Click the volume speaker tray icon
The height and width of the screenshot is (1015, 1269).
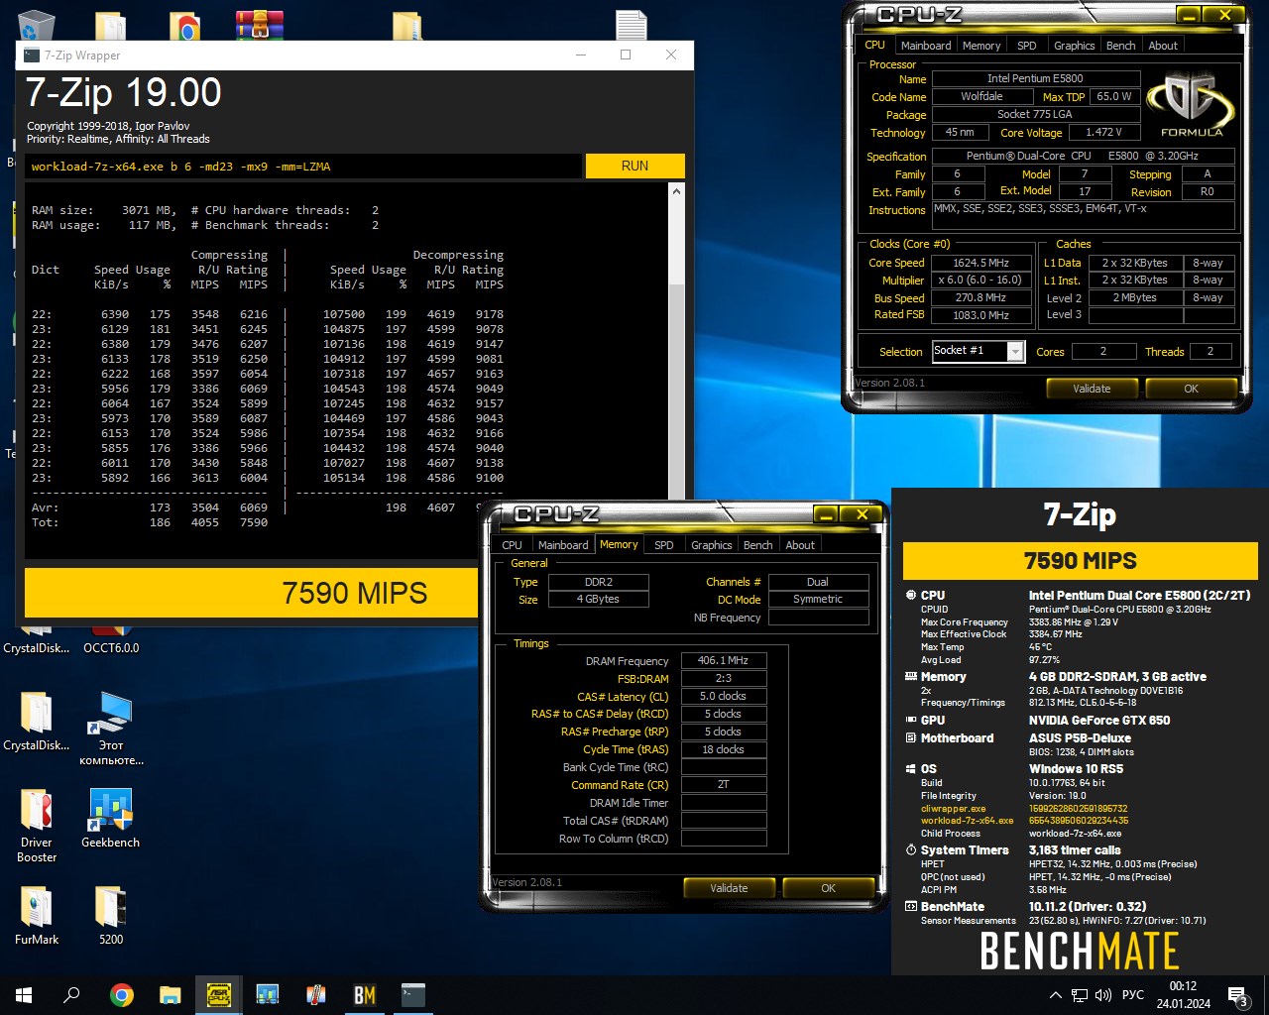coord(1103,995)
